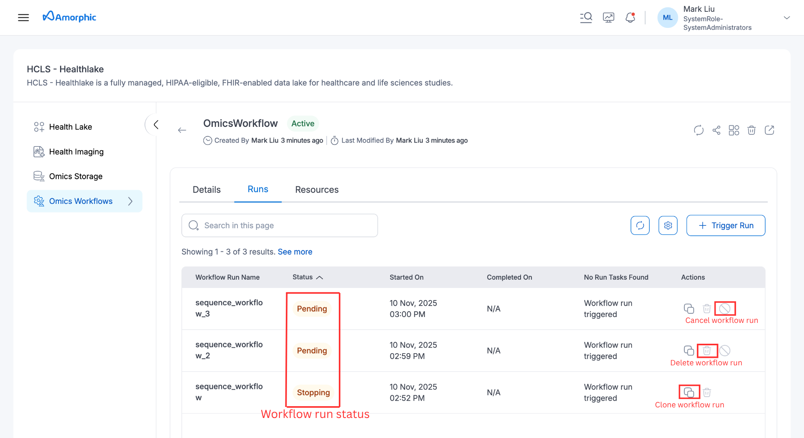This screenshot has width=804, height=438.
Task: Expand the user profile dropdown arrow
Action: pyautogui.click(x=786, y=18)
